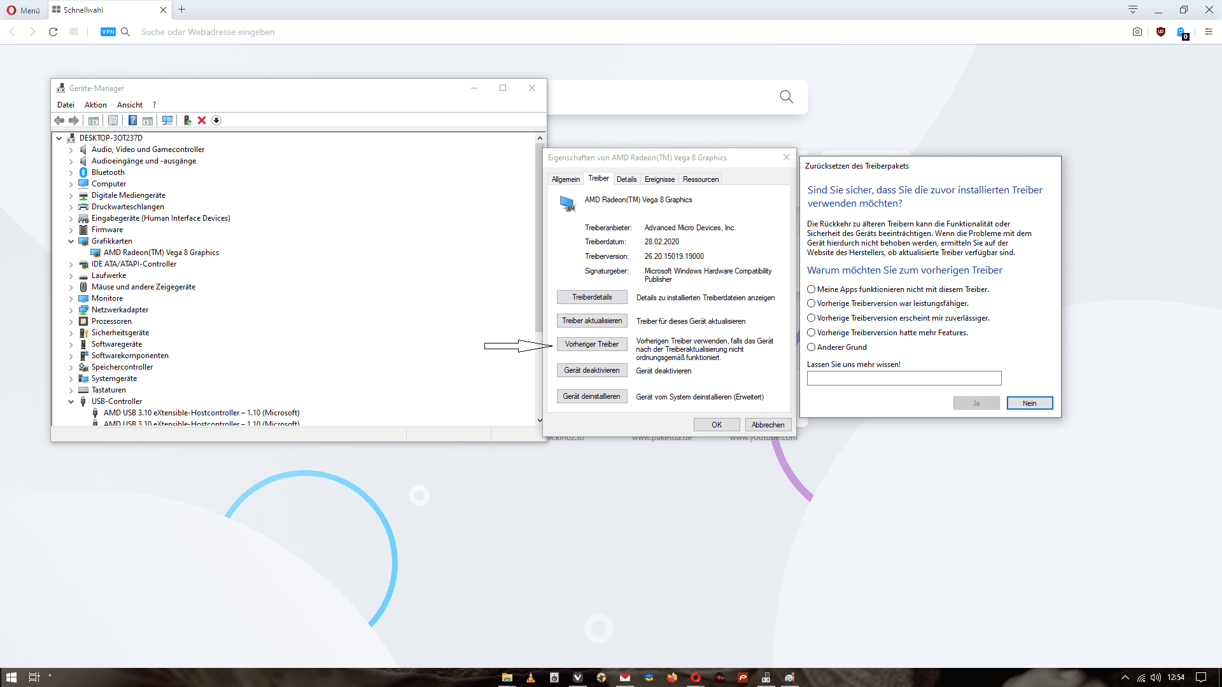Click the Opera reload page icon
Screen dimensions: 1222x687
(53, 32)
